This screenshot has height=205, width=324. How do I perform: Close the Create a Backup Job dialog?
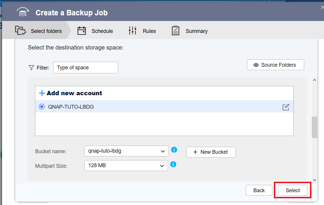pyautogui.click(x=322, y=7)
